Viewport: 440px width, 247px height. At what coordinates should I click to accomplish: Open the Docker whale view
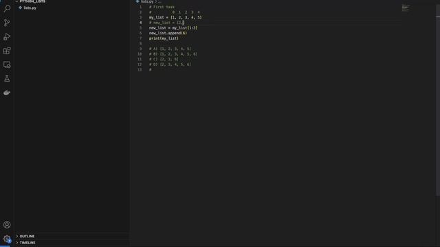click(7, 93)
